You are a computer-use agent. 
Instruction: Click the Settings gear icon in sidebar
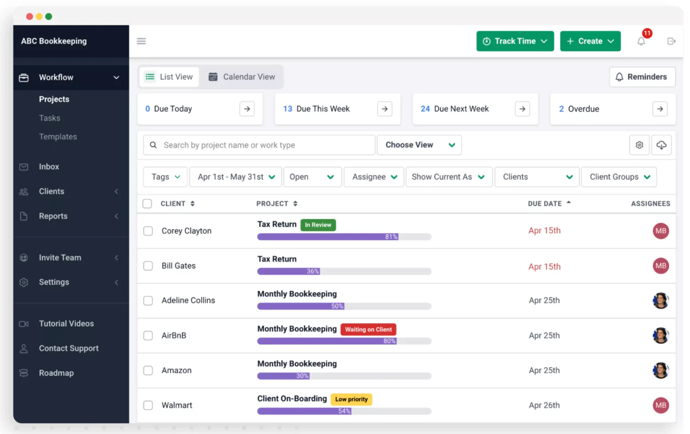pos(24,282)
